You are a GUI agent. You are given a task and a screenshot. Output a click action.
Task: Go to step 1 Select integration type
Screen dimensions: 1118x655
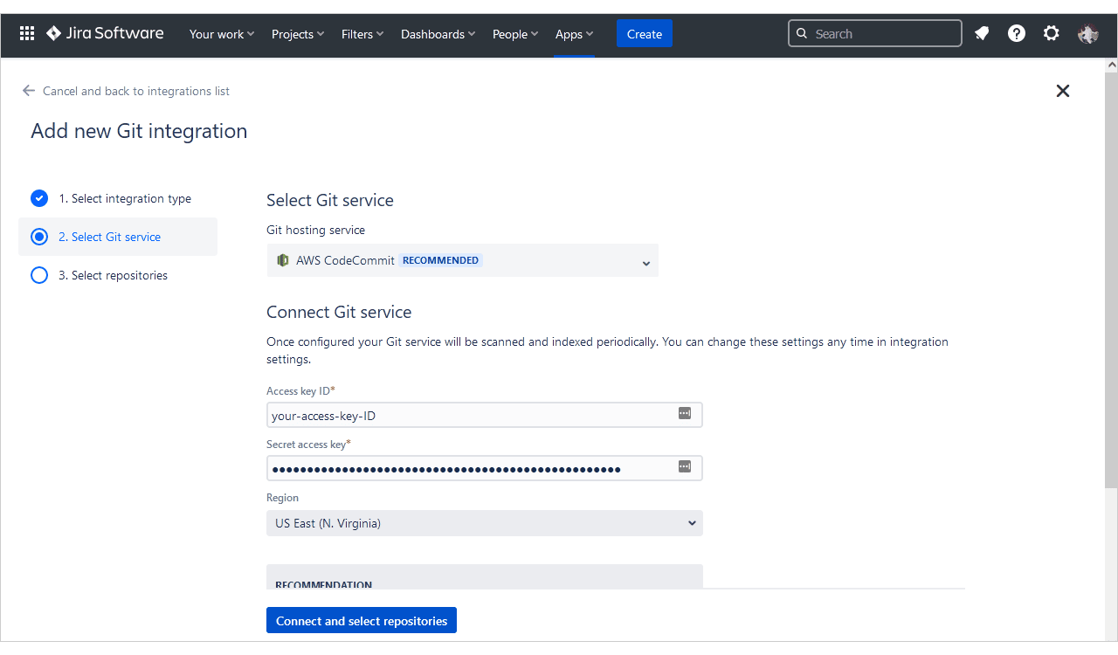click(x=124, y=198)
